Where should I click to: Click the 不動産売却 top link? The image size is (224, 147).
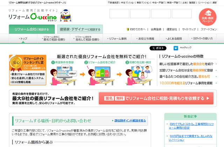point(113,2)
